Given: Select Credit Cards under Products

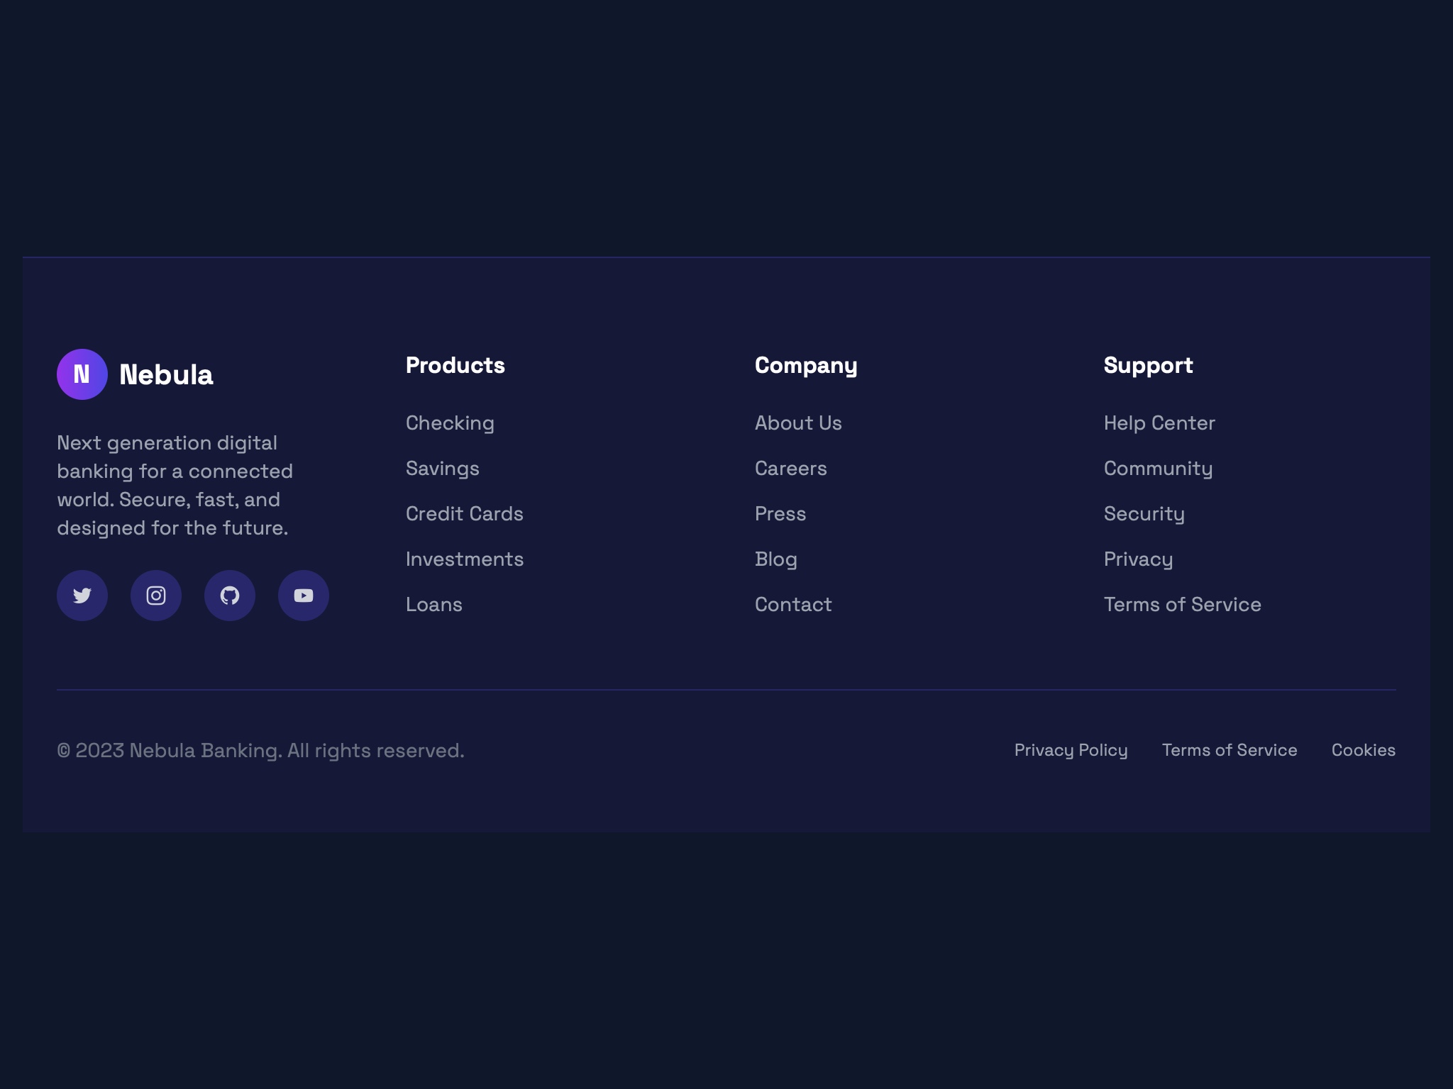Looking at the screenshot, I should coord(465,513).
